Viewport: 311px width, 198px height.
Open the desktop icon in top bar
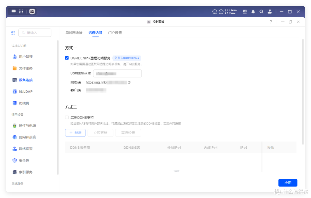(x=14, y=11)
